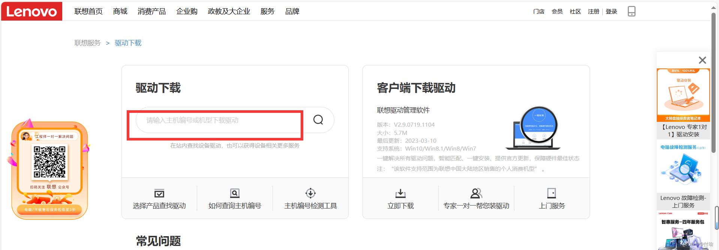This screenshot has width=719, height=250.
Task: Open the 政教及大企业 menu
Action: coord(229,12)
